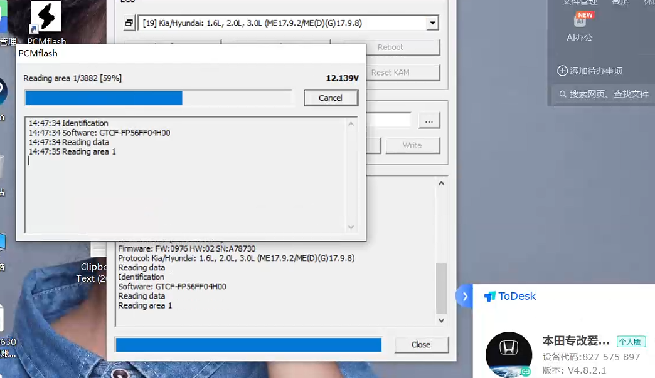The width and height of the screenshot is (655, 378).
Task: Click the protocol list icon beside the combo box
Action: [129, 23]
